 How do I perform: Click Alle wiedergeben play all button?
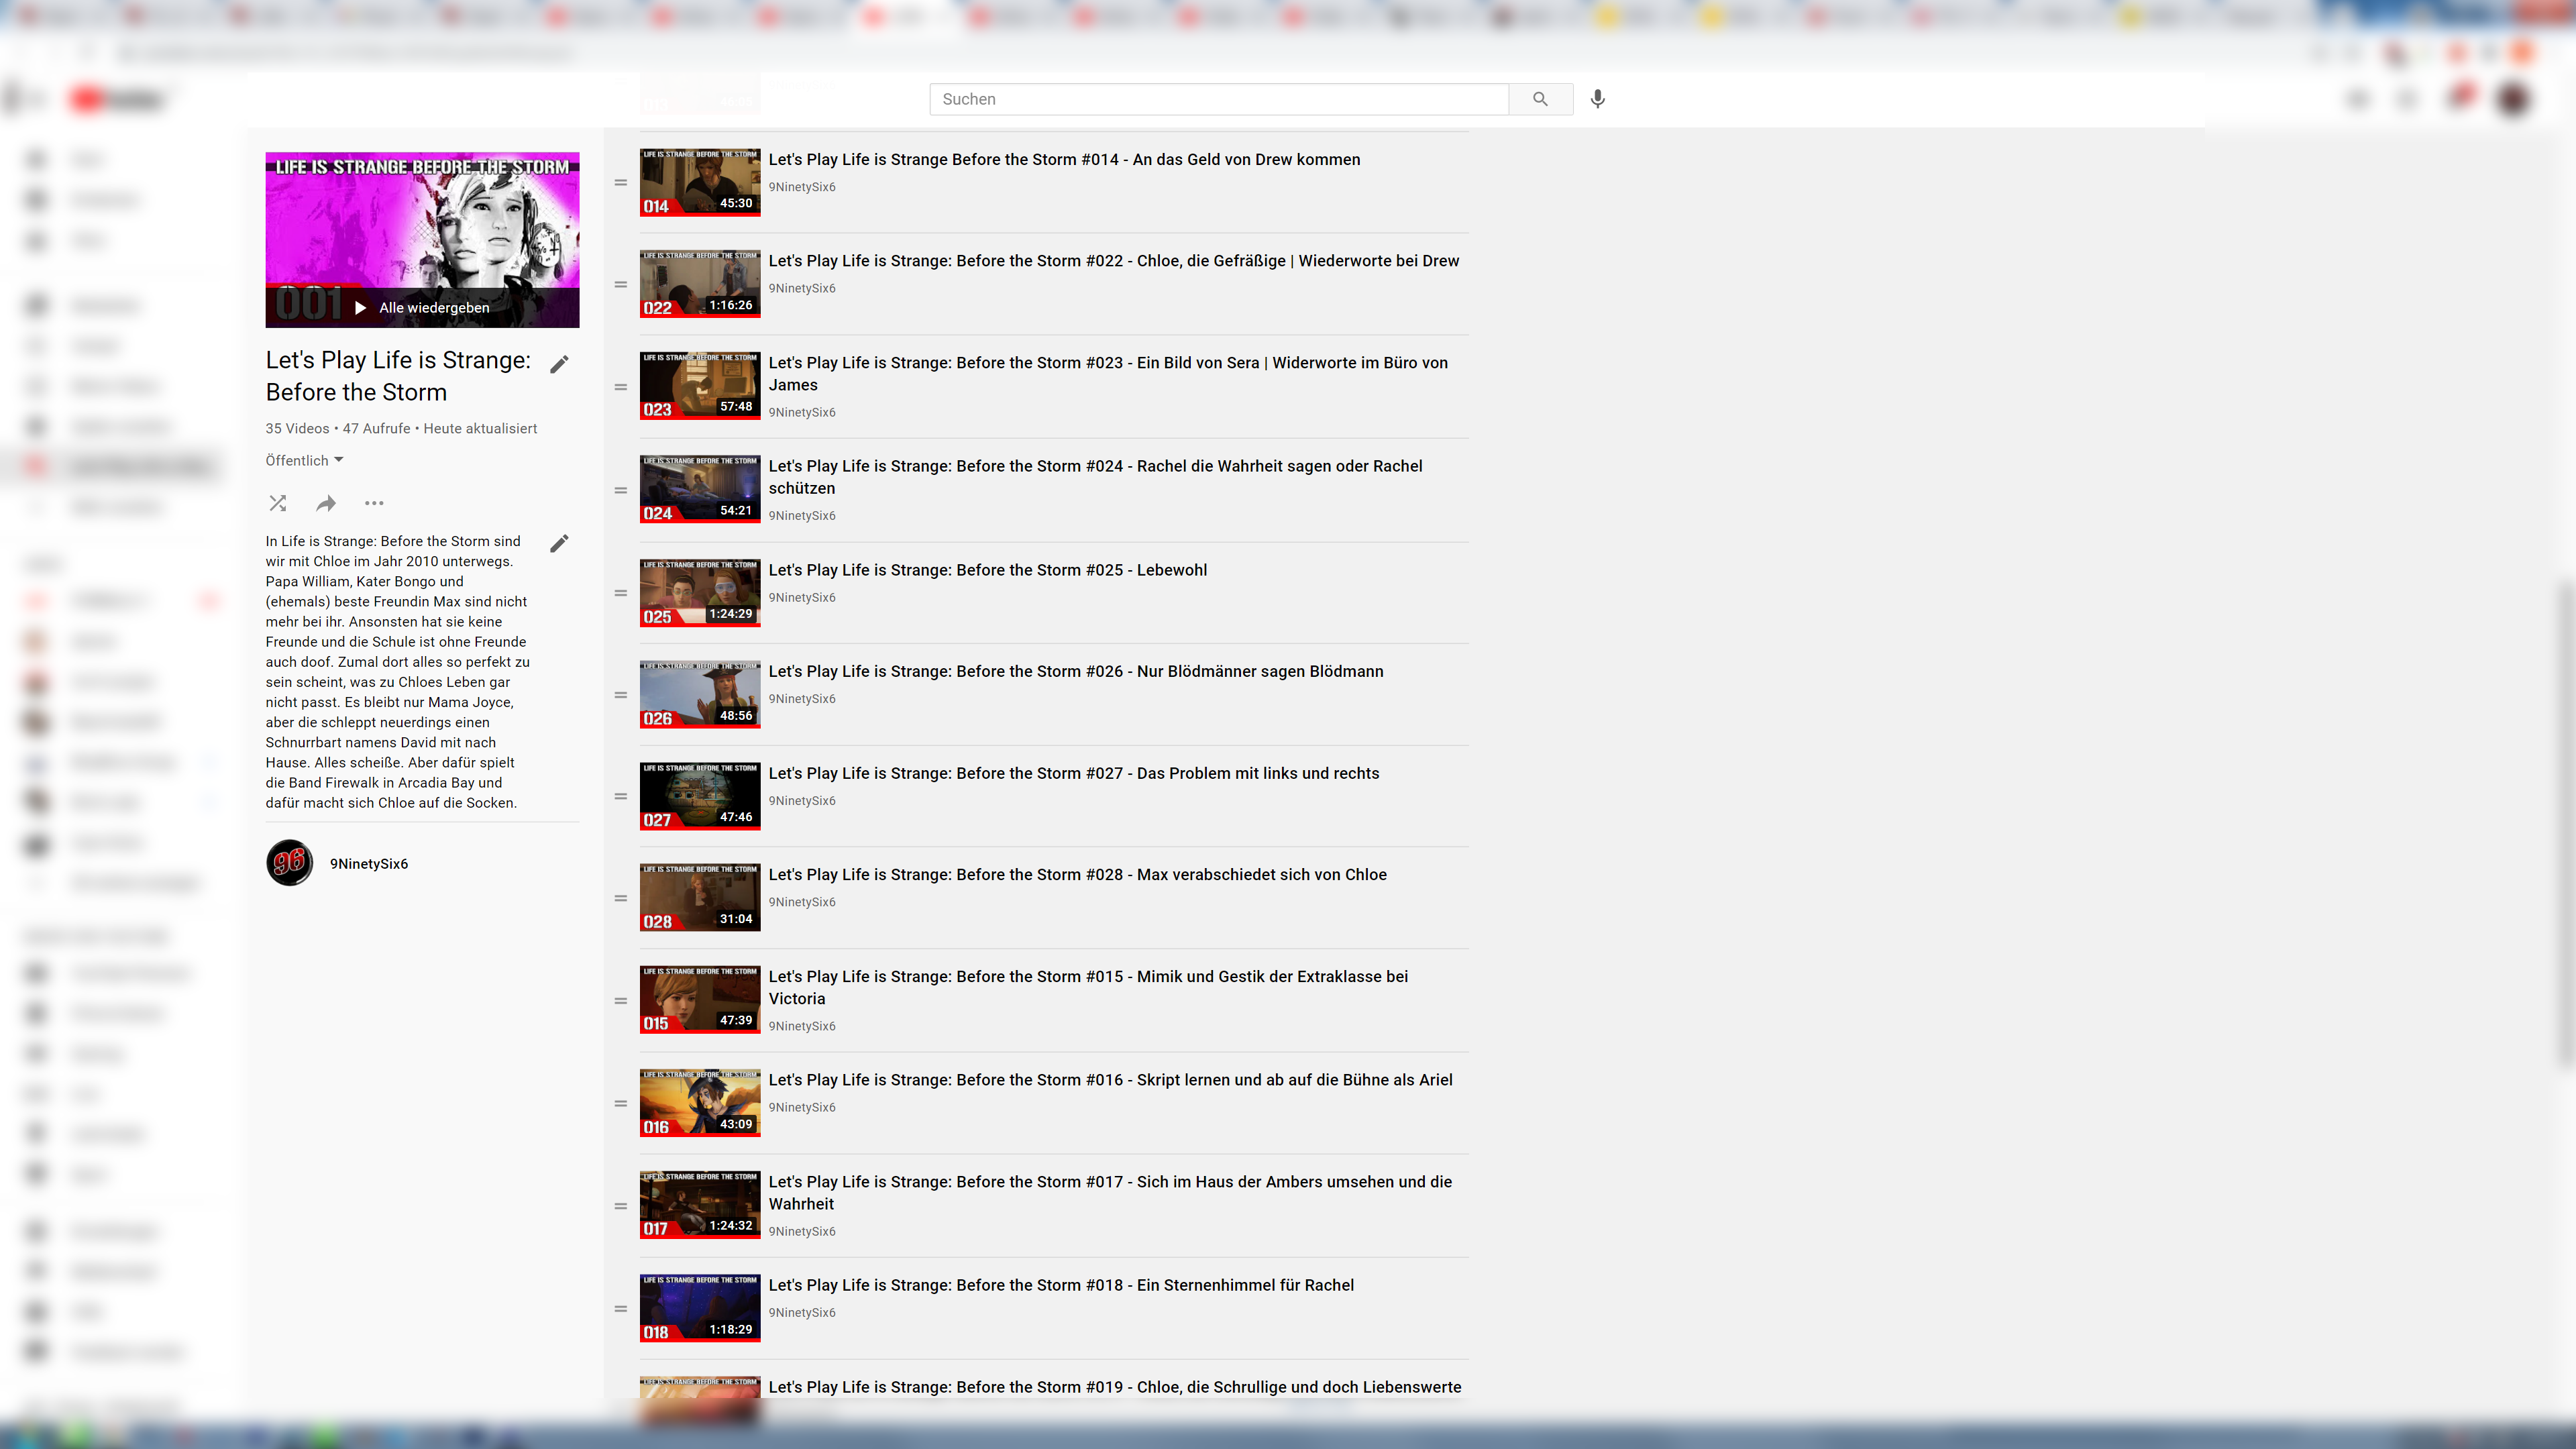423,308
